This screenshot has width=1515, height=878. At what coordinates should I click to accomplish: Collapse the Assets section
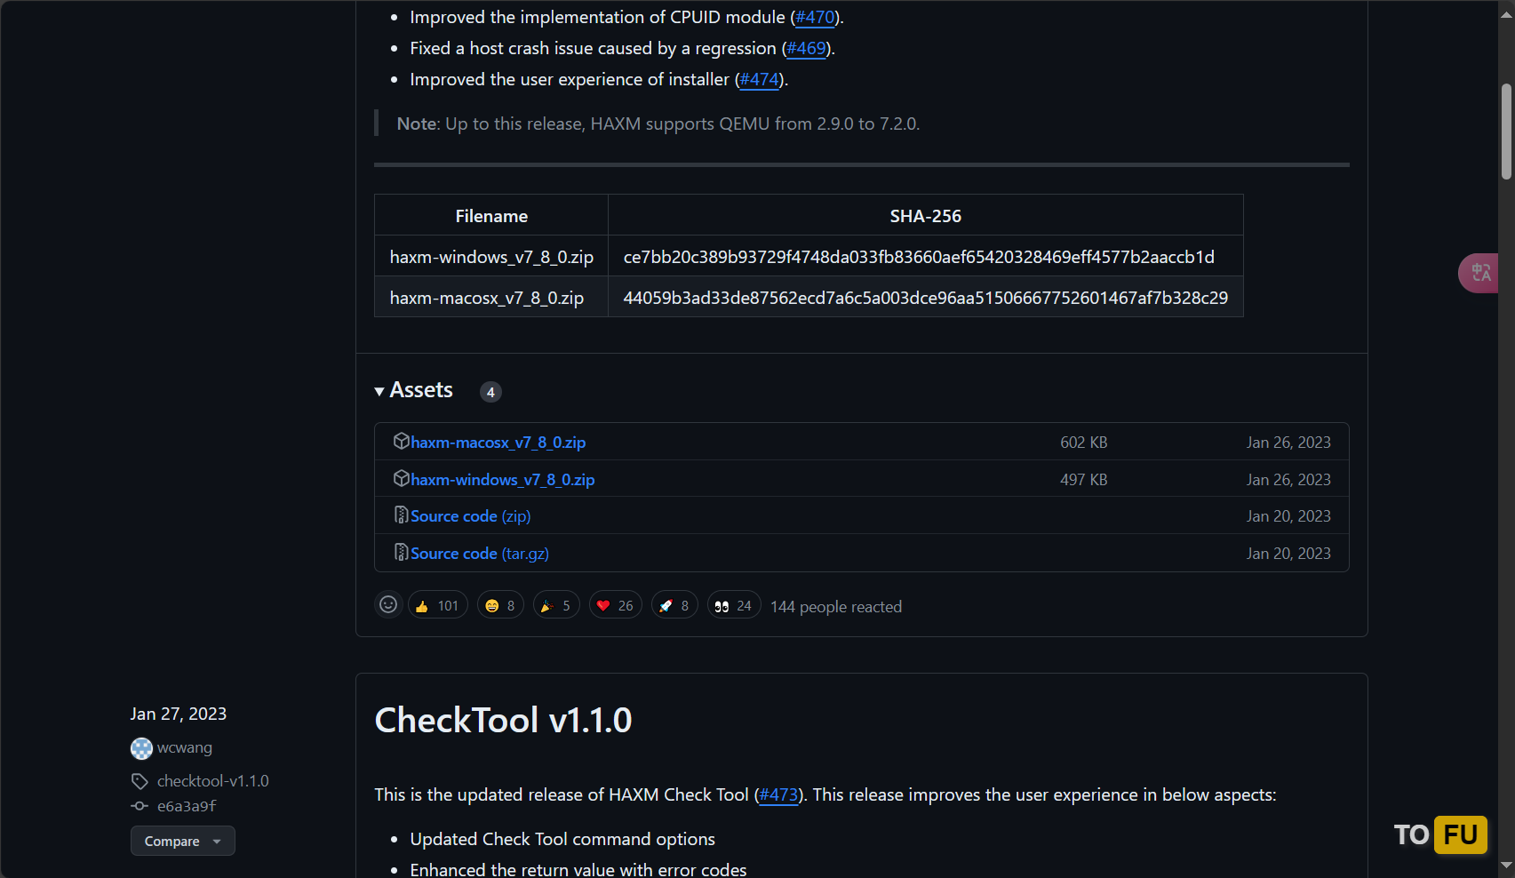[414, 390]
